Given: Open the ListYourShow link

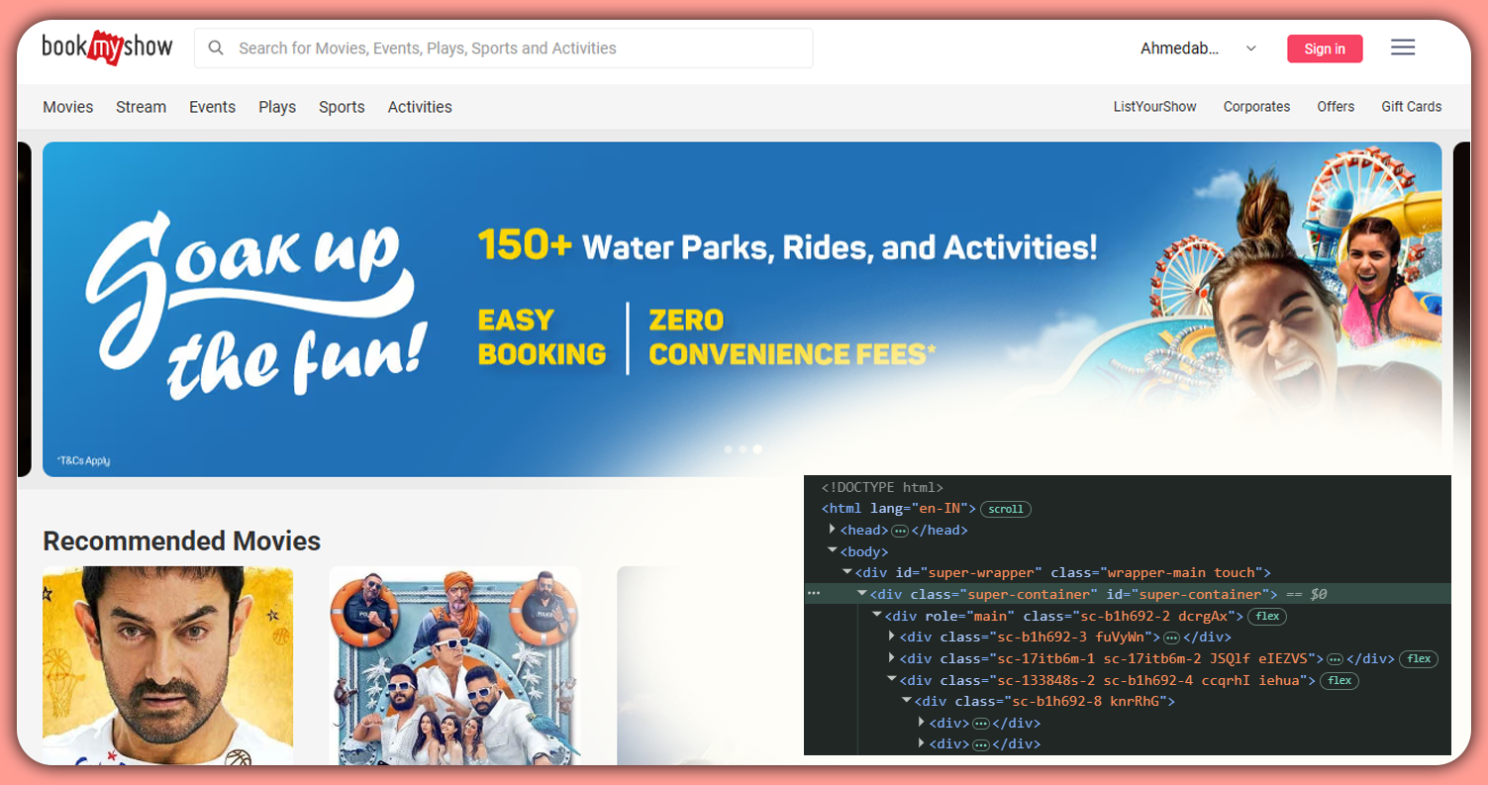Looking at the screenshot, I should point(1154,107).
